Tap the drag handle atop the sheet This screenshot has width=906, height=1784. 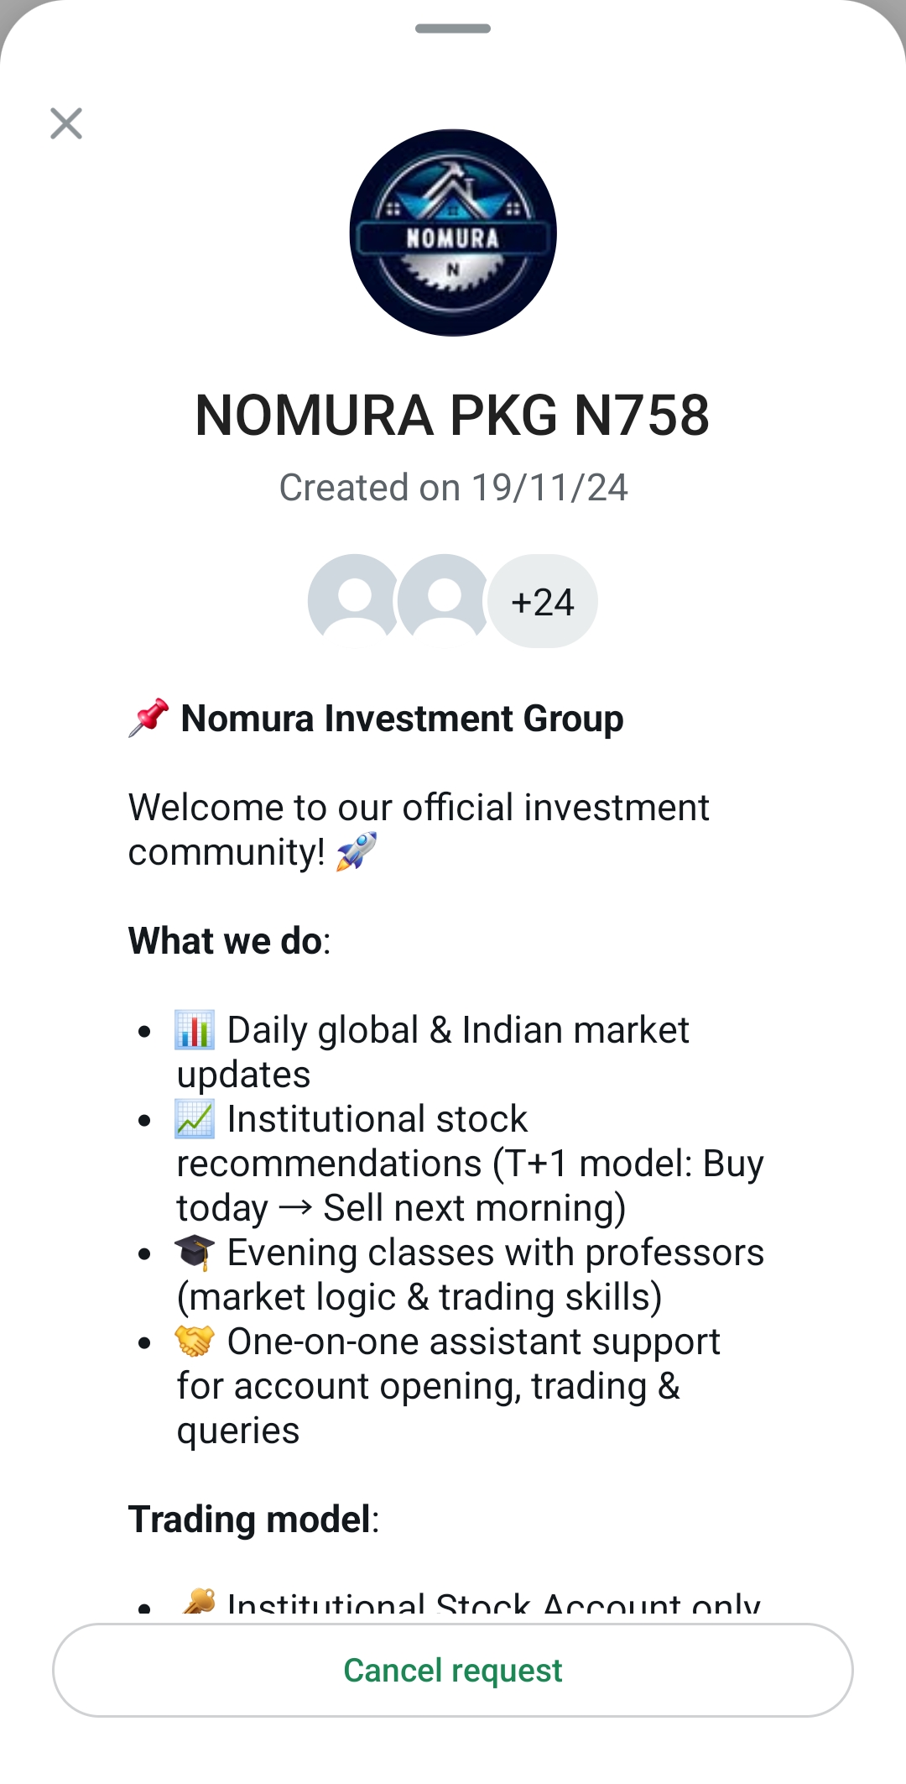[x=453, y=29]
